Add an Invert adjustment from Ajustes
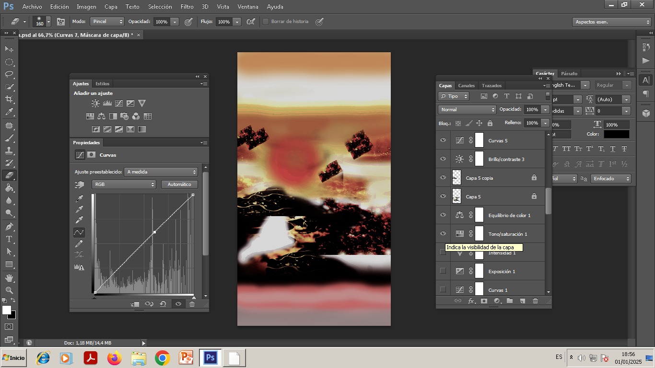 pos(96,129)
